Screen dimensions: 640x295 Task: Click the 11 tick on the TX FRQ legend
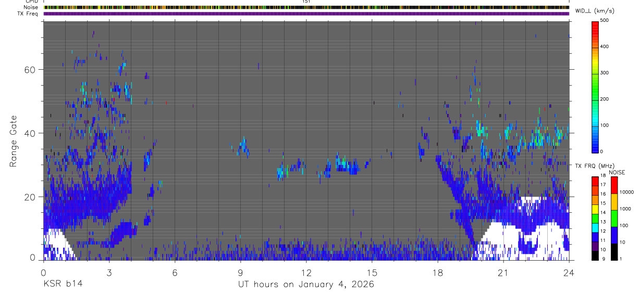(x=603, y=240)
